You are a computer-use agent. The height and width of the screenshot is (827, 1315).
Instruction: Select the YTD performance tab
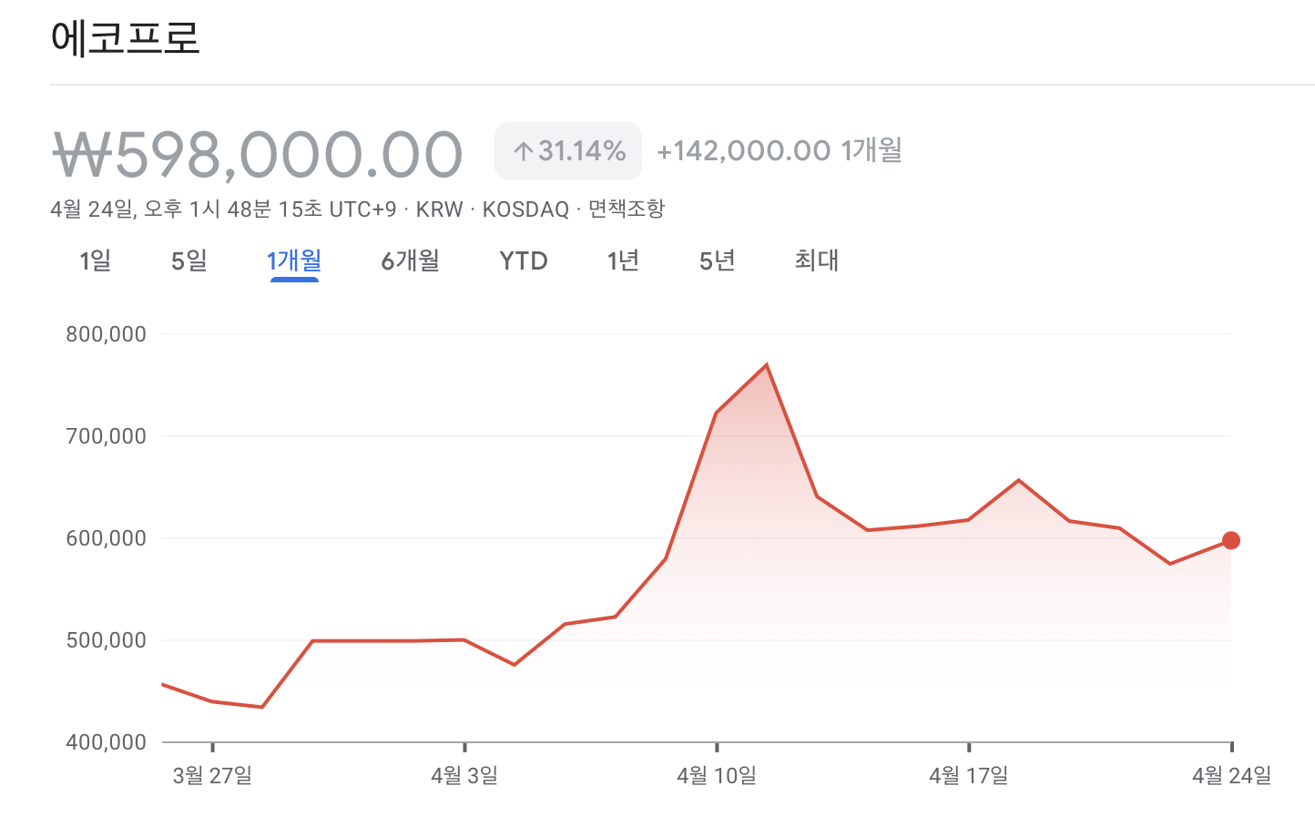click(523, 260)
